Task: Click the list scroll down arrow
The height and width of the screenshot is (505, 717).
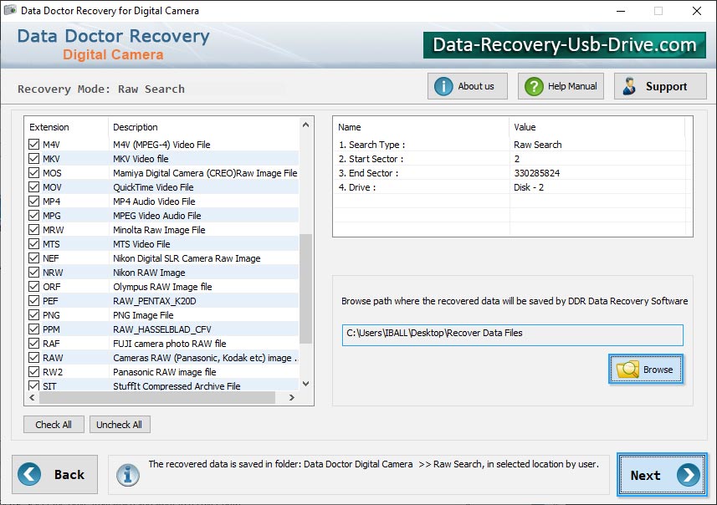Action: click(305, 384)
